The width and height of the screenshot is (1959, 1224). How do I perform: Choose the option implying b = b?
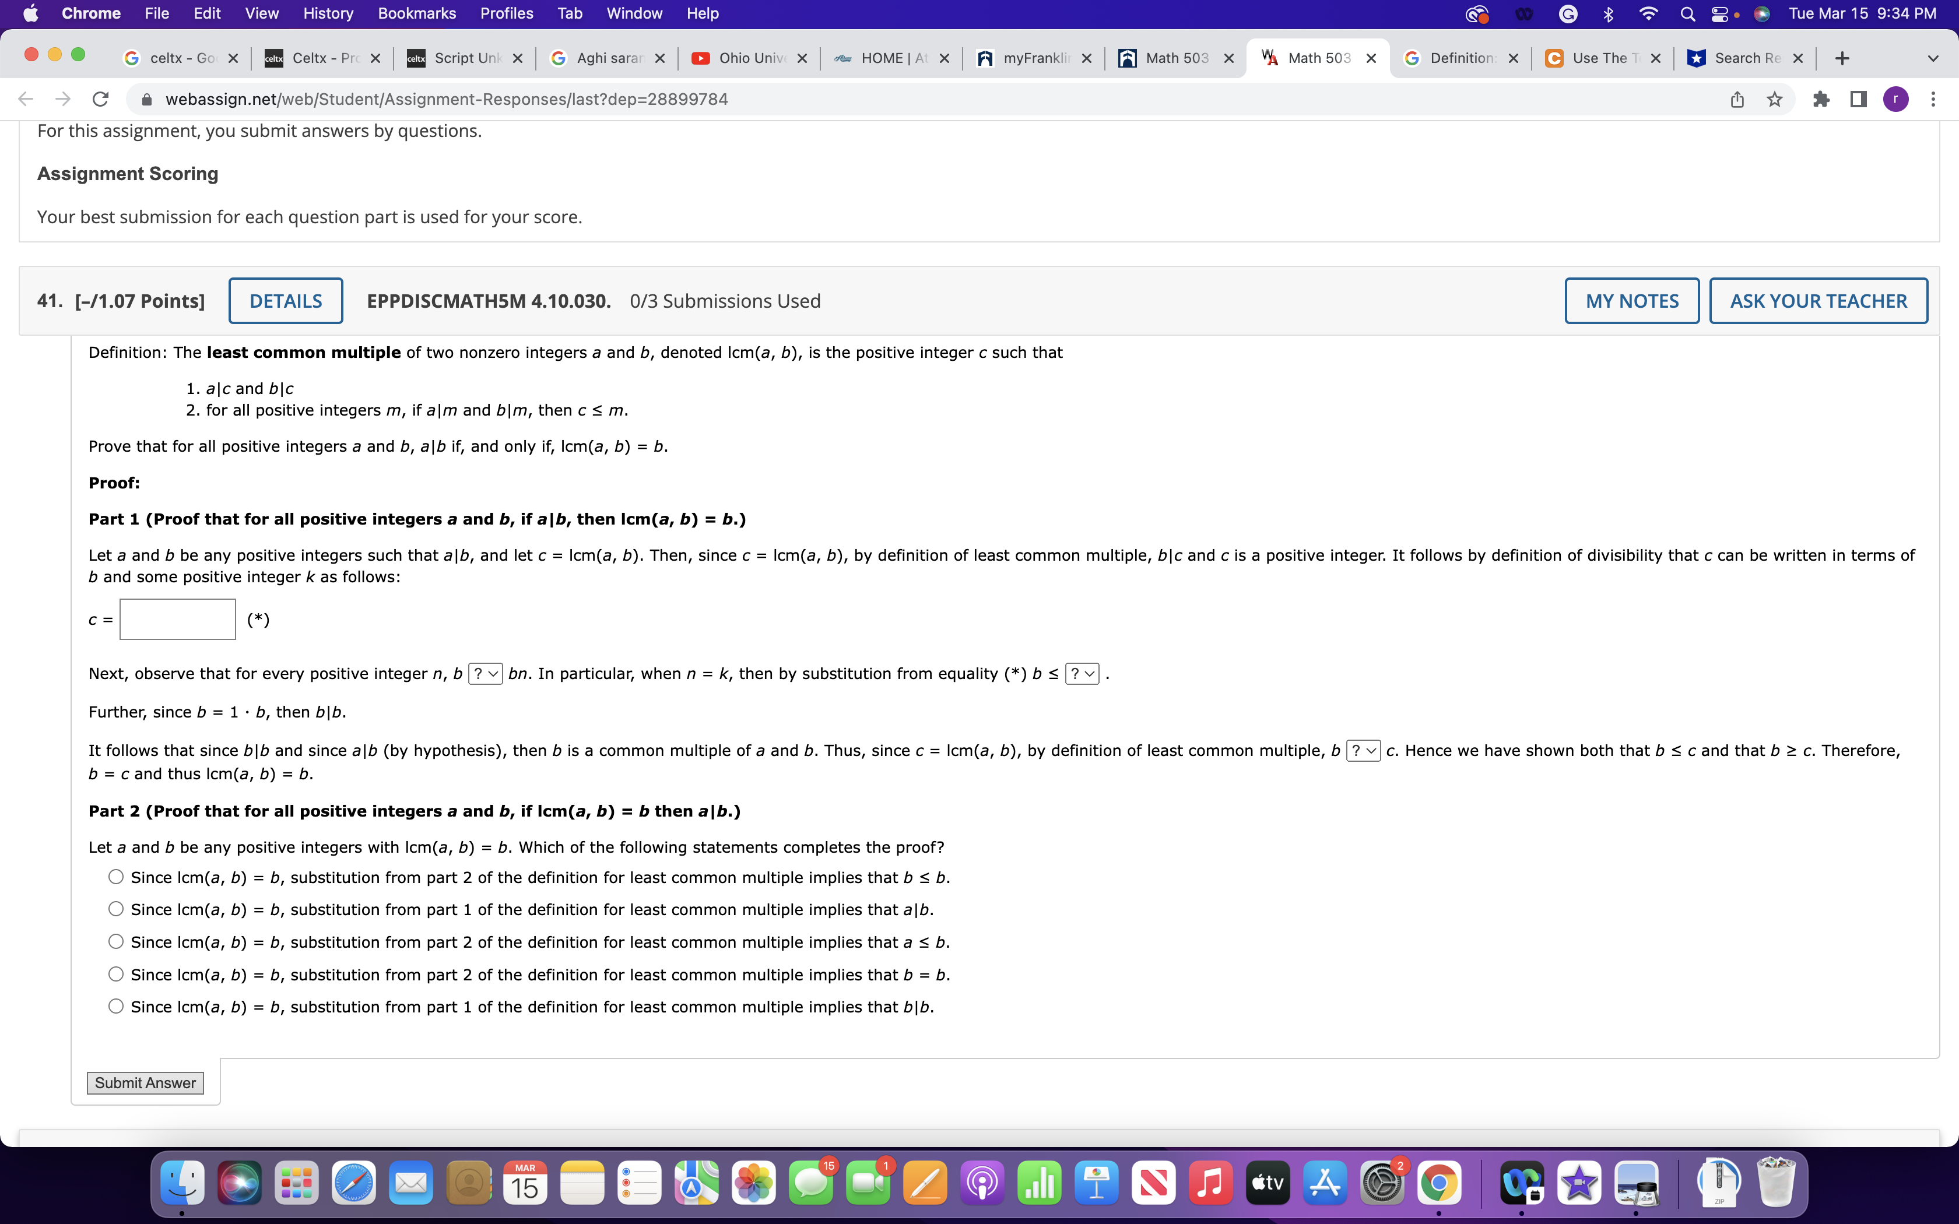pos(116,974)
